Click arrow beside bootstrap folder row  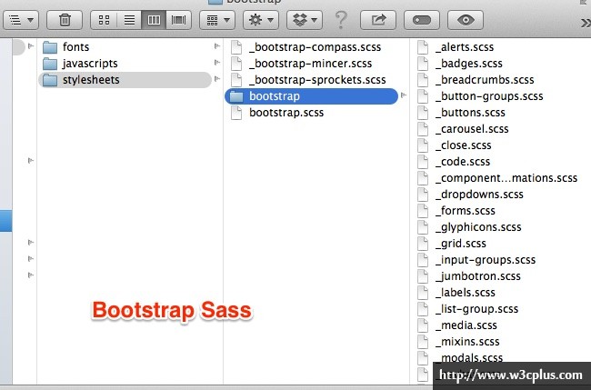(404, 95)
